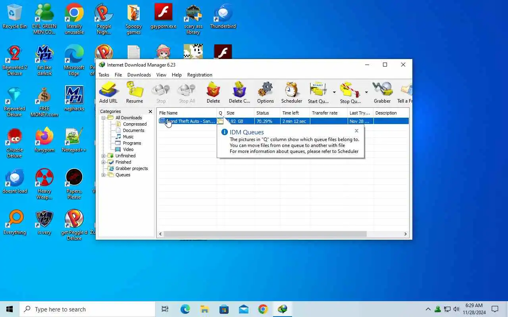Click the Stop Queue toolbar icon
The width and height of the screenshot is (508, 317).
[x=350, y=92]
